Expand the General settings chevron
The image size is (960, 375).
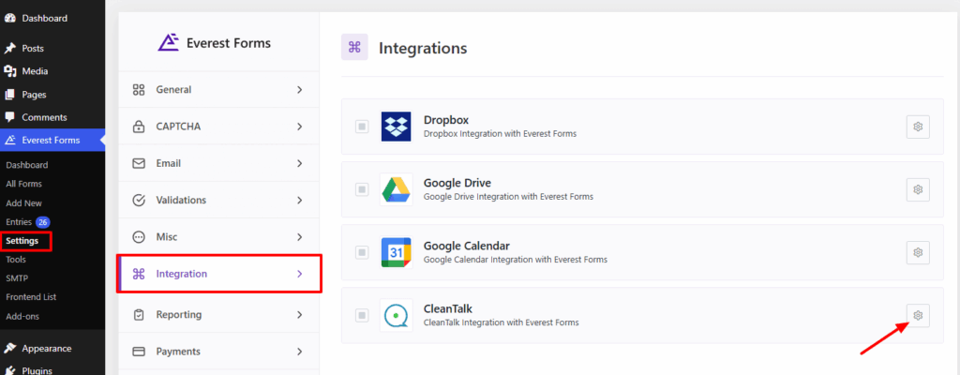(x=299, y=89)
